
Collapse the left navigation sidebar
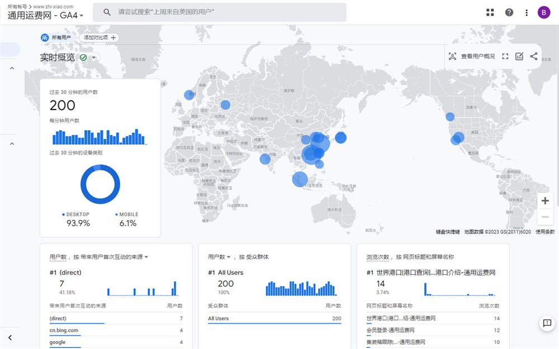pos(10,337)
